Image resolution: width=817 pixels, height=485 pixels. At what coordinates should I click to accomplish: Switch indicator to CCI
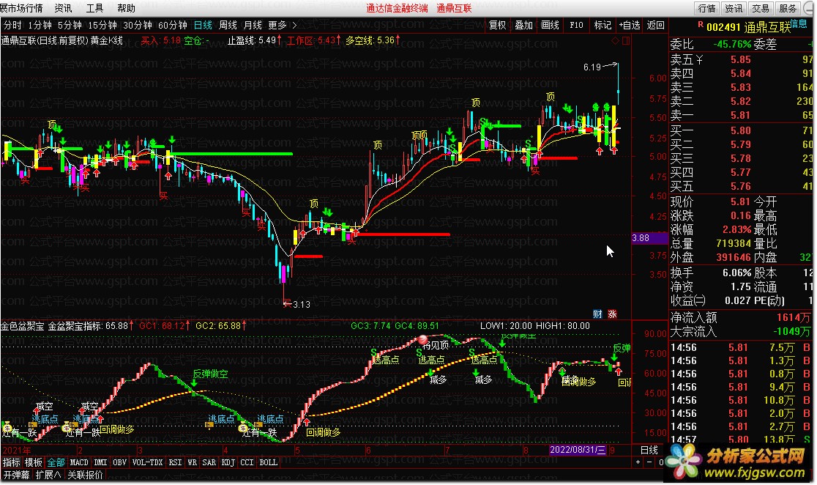pyautogui.click(x=247, y=462)
